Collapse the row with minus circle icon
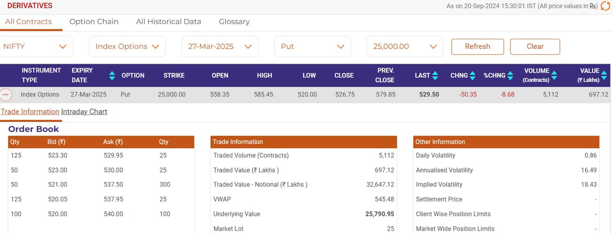613x234 pixels. [6, 95]
